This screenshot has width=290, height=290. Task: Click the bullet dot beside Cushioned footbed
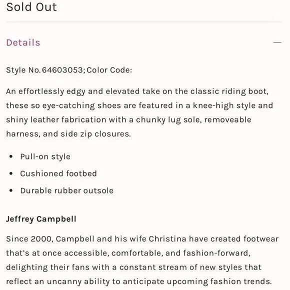pos(11,173)
